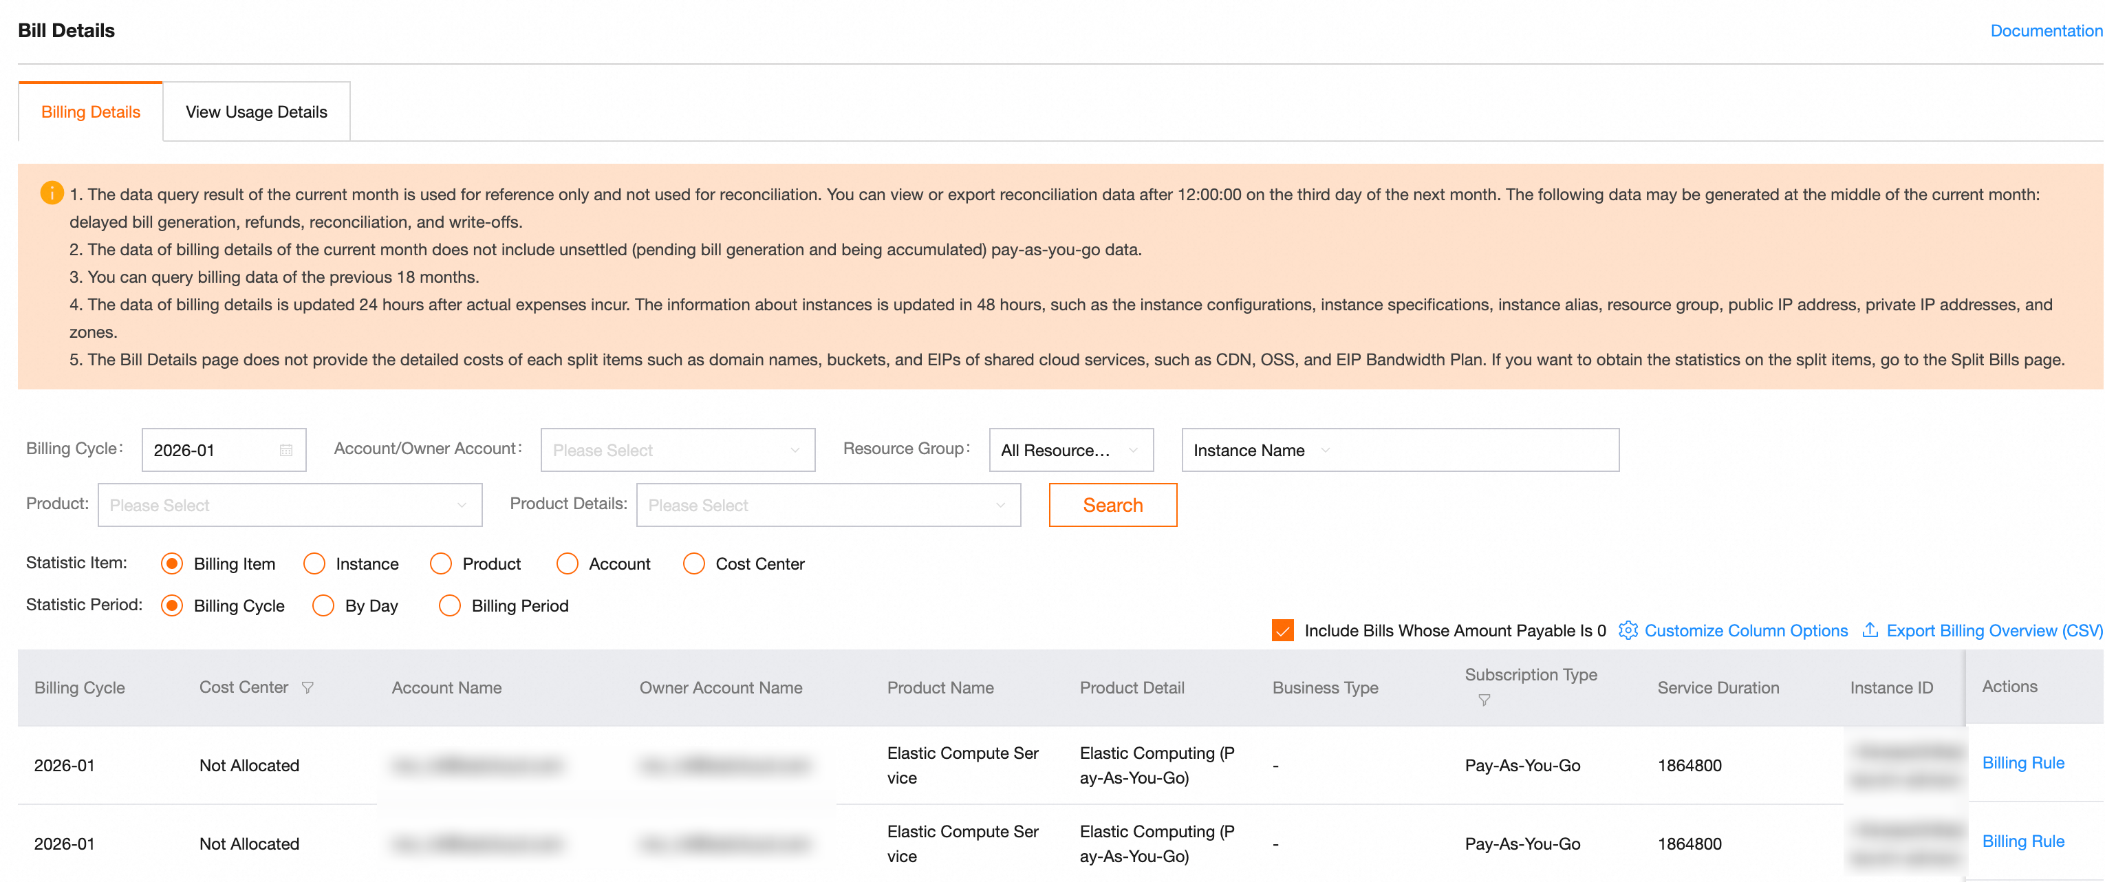The image size is (2105, 882).
Task: Click the orange info icon in the notice
Action: tap(52, 193)
